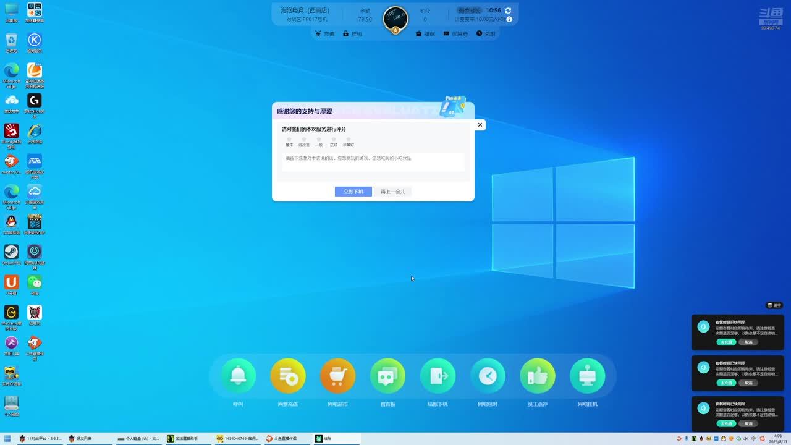The height and width of the screenshot is (445, 791).
Task: Open 优惠券 coupons in top panel
Action: pyautogui.click(x=456, y=34)
